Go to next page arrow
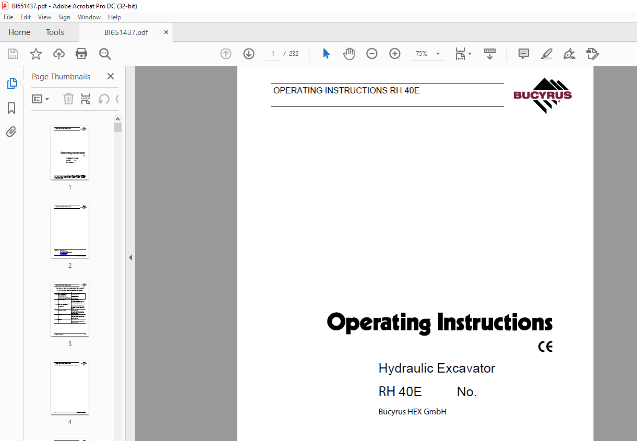The height and width of the screenshot is (441, 637). coord(249,54)
